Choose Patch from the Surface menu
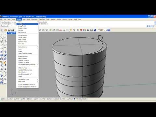The width and height of the screenshot is (156, 117). pyautogui.click(x=27, y=49)
